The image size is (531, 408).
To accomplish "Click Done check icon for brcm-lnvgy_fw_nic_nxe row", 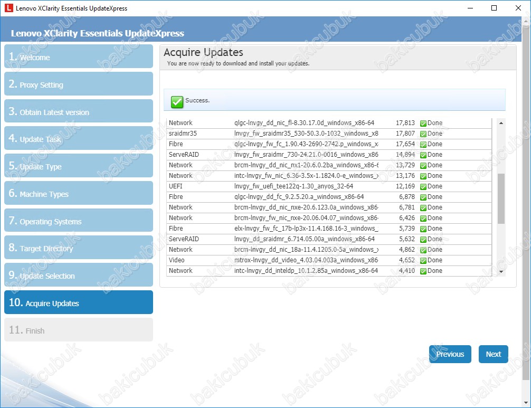I will point(423,219).
